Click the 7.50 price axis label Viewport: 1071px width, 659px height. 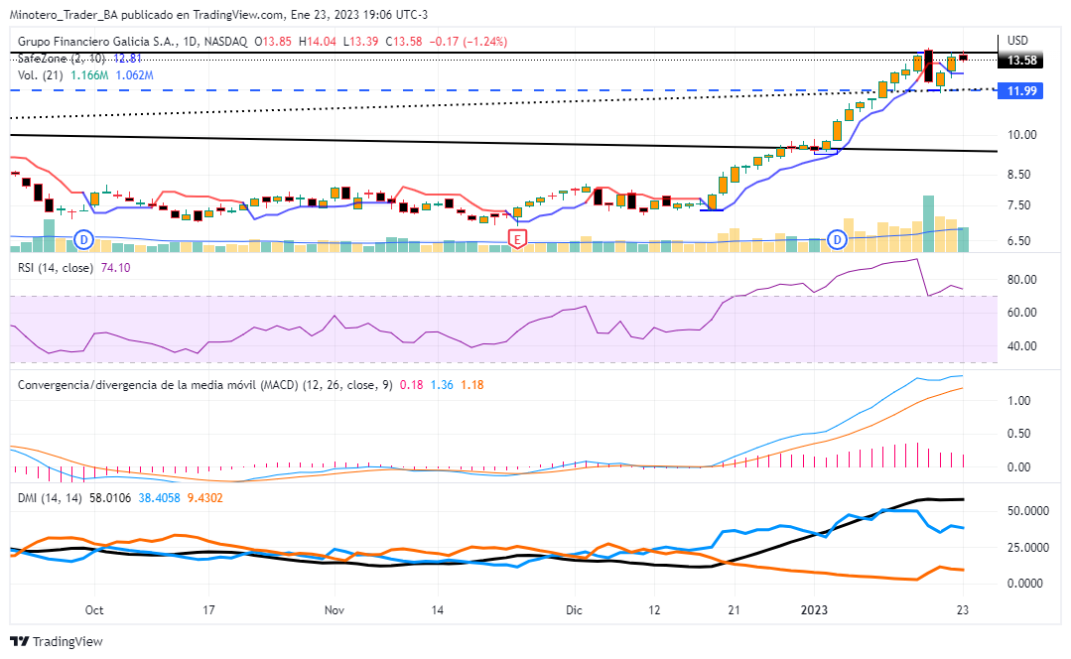(x=1019, y=204)
